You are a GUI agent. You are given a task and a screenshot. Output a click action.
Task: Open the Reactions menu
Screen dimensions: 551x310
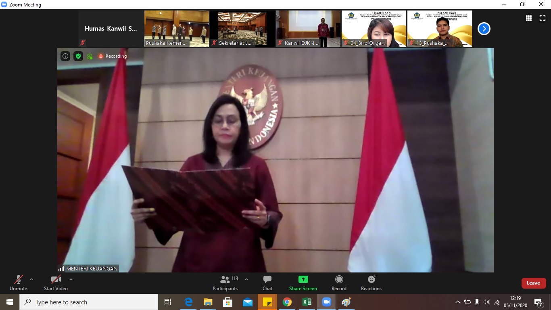(371, 283)
